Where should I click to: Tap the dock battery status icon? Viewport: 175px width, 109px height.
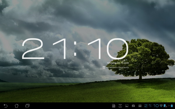(x=165, y=106)
